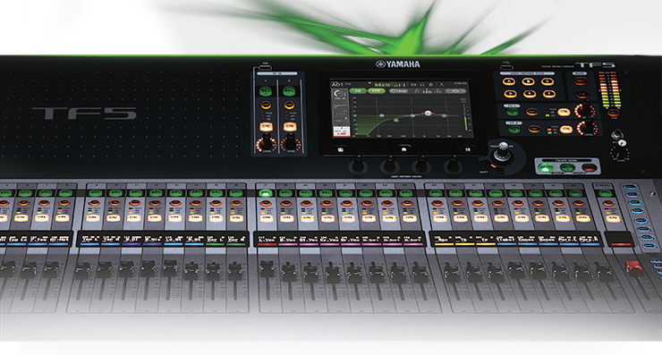Switch to the OUTPUT fader bank
Viewport: 662px width, 355px height.
590,168
